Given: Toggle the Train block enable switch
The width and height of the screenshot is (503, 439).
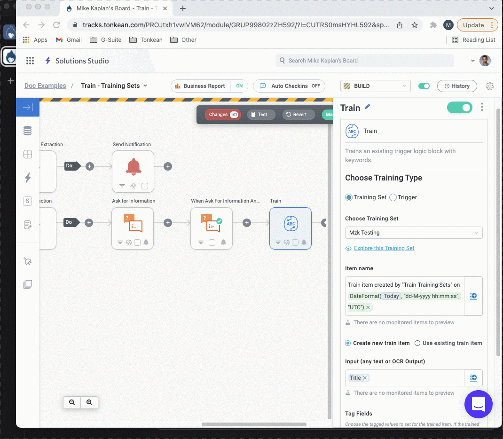Looking at the screenshot, I should pos(459,108).
